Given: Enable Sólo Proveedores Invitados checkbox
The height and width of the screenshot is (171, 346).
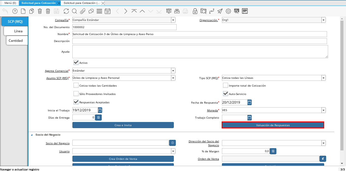Looking at the screenshot, I should [x=76, y=94].
